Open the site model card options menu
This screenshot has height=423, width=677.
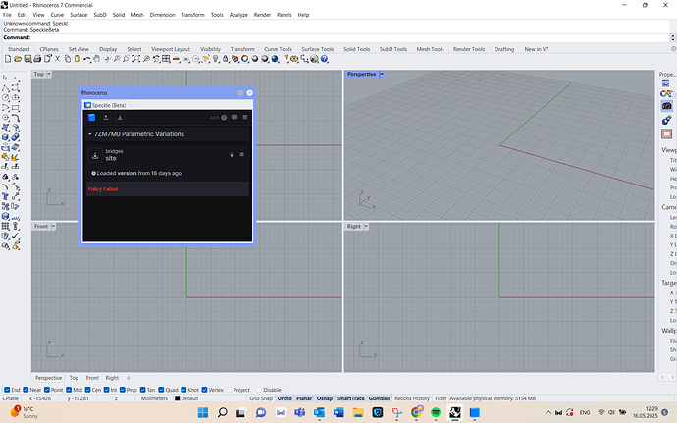point(241,154)
